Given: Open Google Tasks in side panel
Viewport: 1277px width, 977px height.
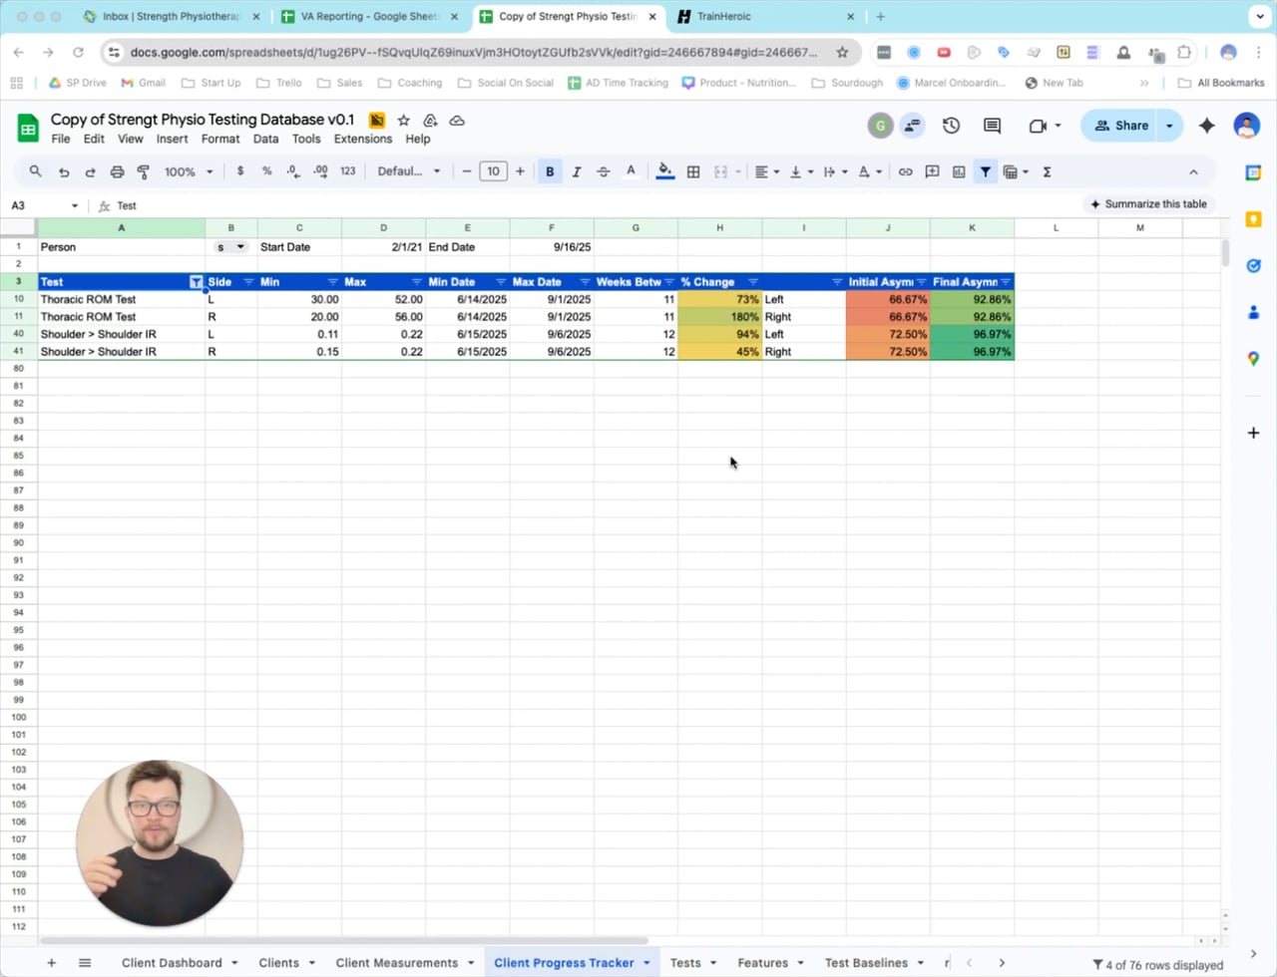Looking at the screenshot, I should click(1254, 265).
